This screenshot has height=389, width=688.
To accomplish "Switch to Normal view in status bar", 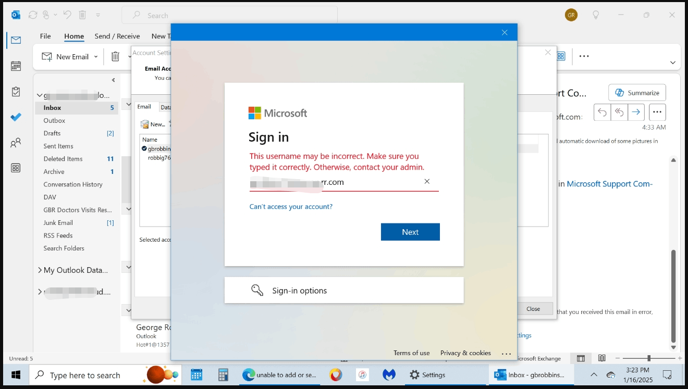I will 581,358.
